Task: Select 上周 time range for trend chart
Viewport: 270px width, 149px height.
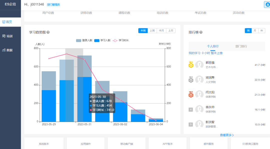Action: click(152, 31)
